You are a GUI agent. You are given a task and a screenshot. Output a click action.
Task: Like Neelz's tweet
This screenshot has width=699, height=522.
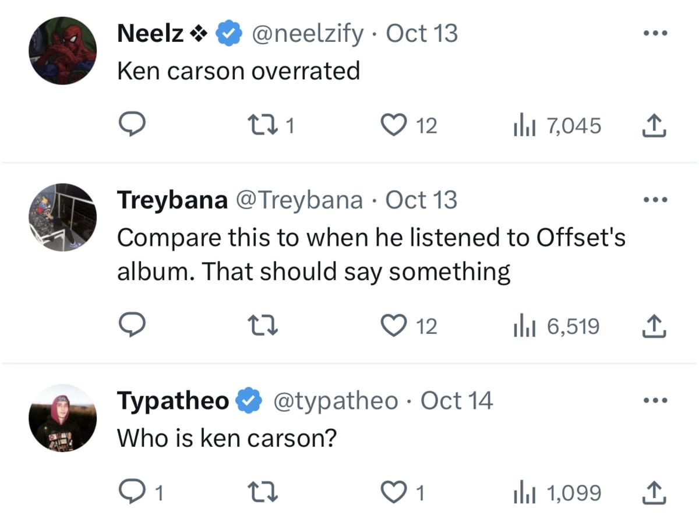pyautogui.click(x=395, y=124)
